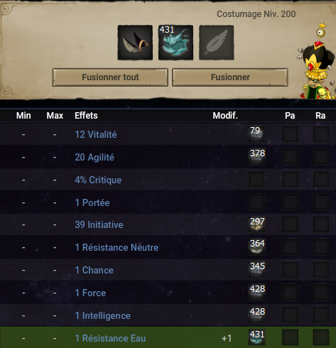336x348 pixels.
Task: Click the Force rune icon labeled 428
Action: pos(256,292)
